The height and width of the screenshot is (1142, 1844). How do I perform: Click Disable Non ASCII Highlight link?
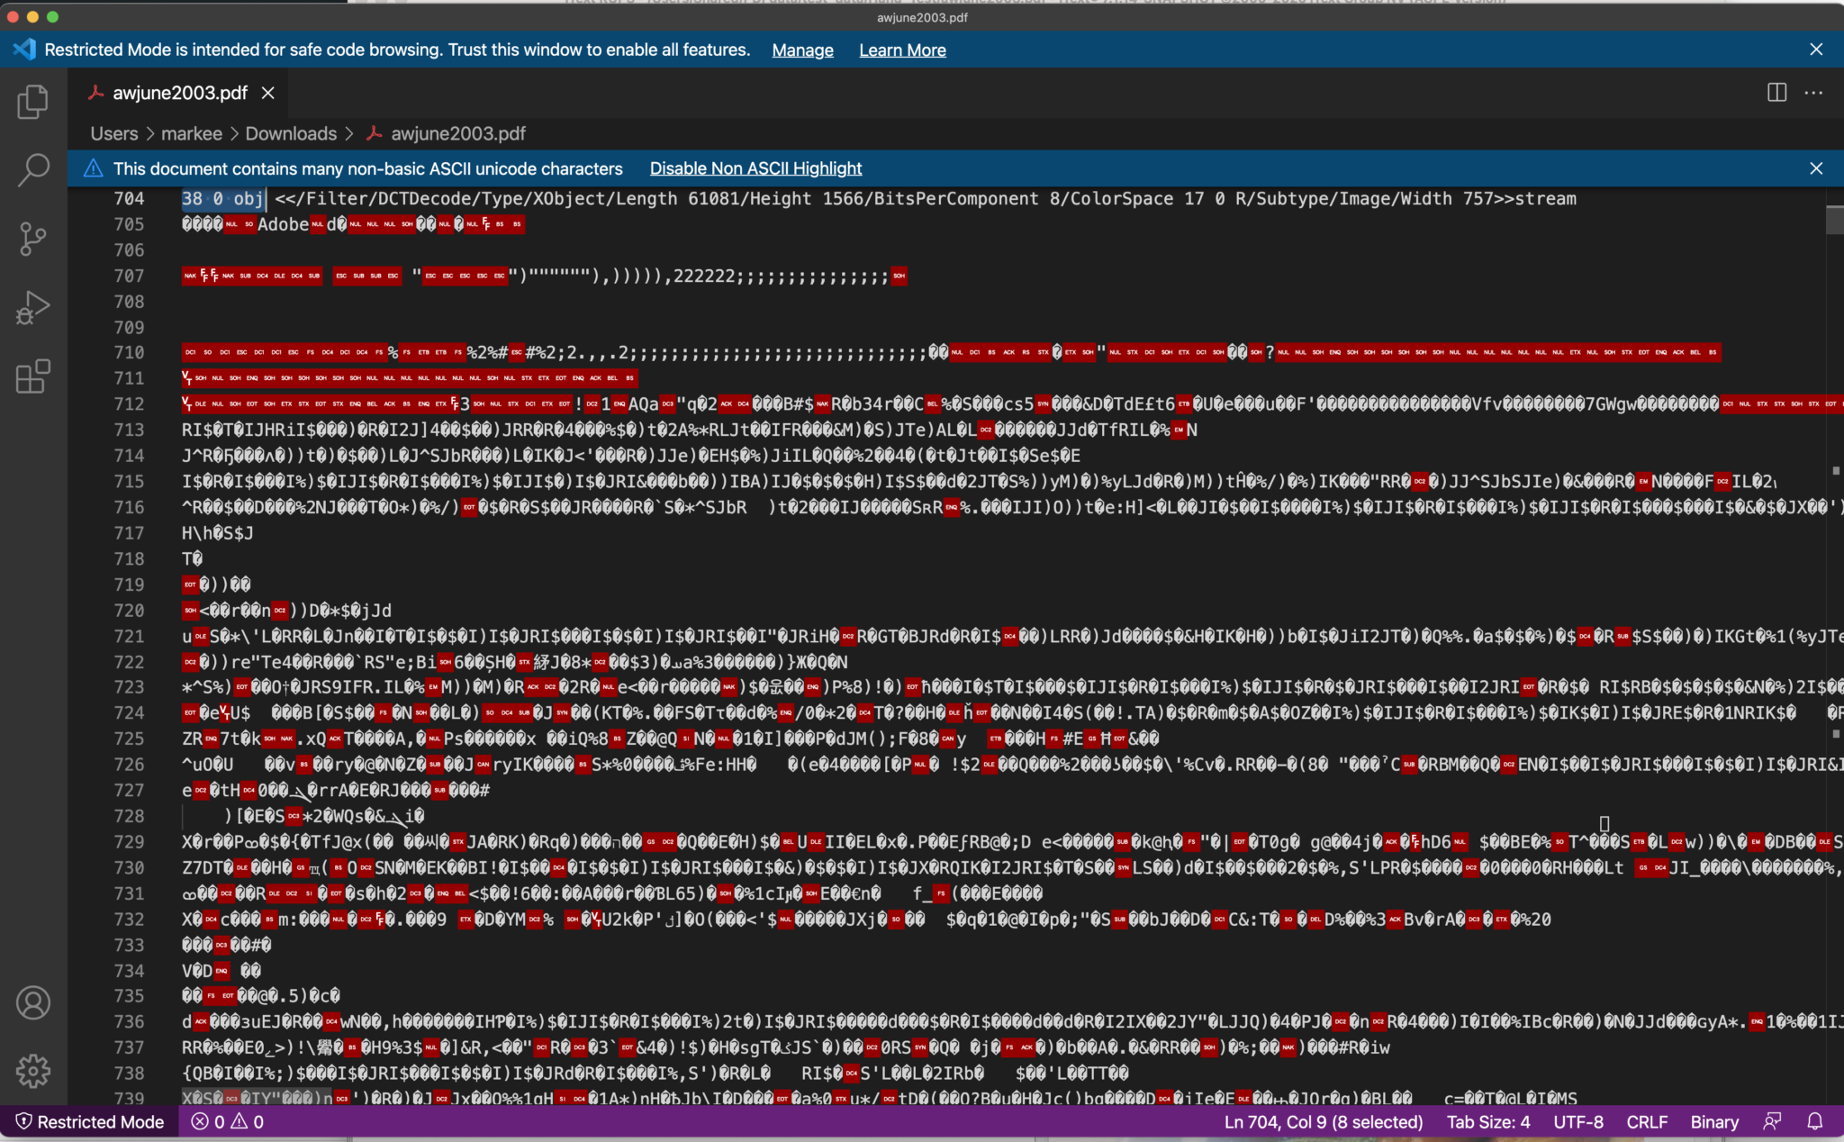[755, 168]
